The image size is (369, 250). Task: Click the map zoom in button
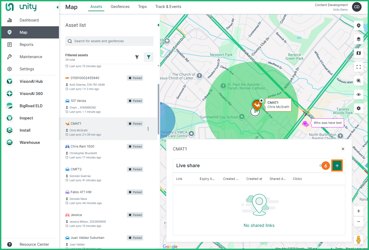358,211
